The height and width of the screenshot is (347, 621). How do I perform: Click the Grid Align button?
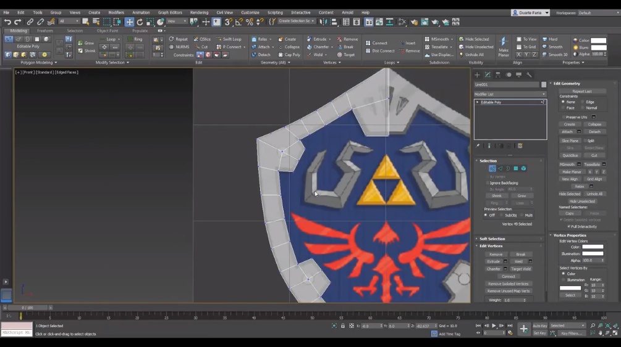pos(594,179)
